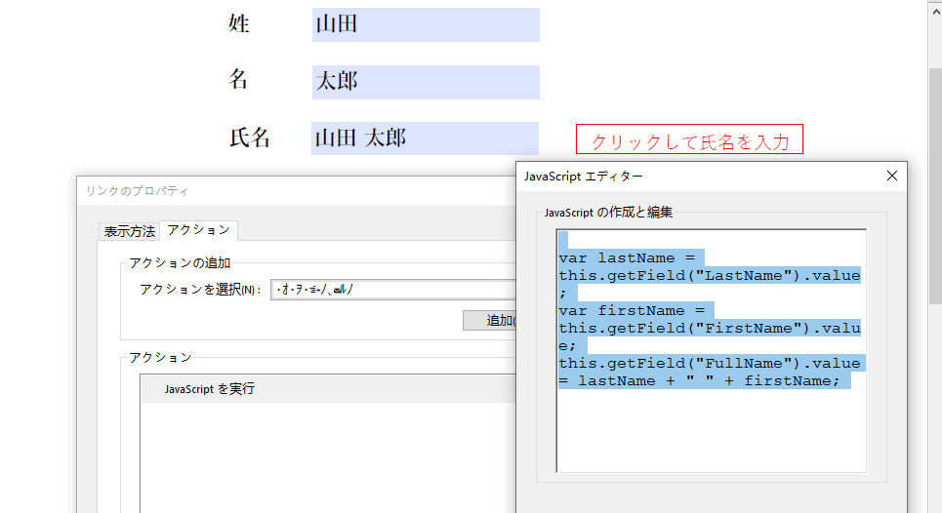Open the アクションを選択 dropdown
This screenshot has width=942, height=513.
coord(392,290)
